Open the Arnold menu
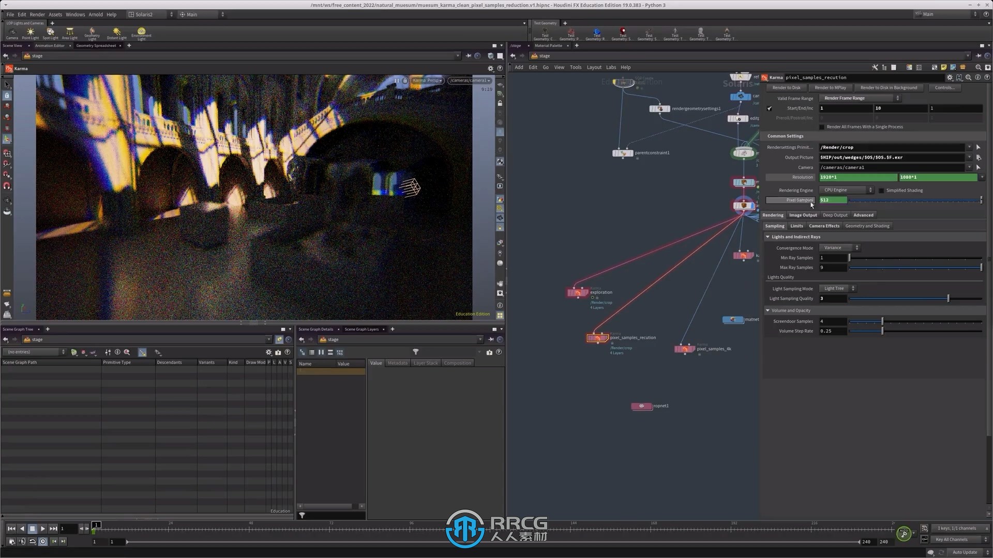 tap(96, 14)
